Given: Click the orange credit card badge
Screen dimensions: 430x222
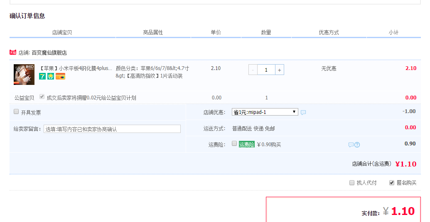Looking at the screenshot, I should tap(61, 76).
